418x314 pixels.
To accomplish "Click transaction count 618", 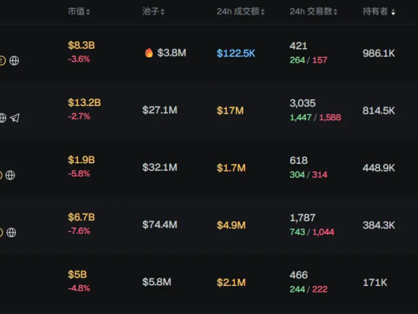I will [x=299, y=160].
